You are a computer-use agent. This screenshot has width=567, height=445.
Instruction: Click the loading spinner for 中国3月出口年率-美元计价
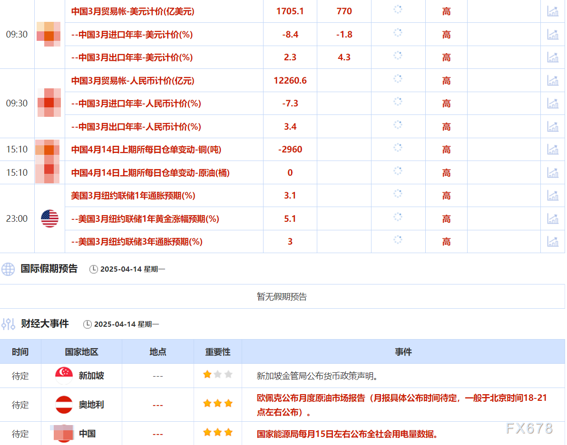[x=398, y=57]
